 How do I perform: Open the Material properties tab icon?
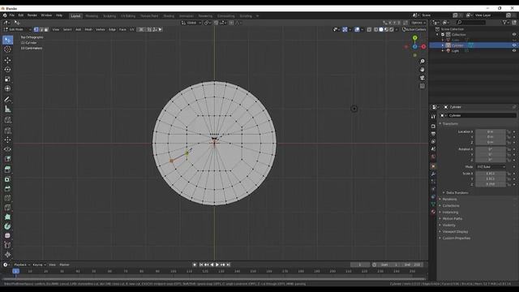(x=433, y=212)
